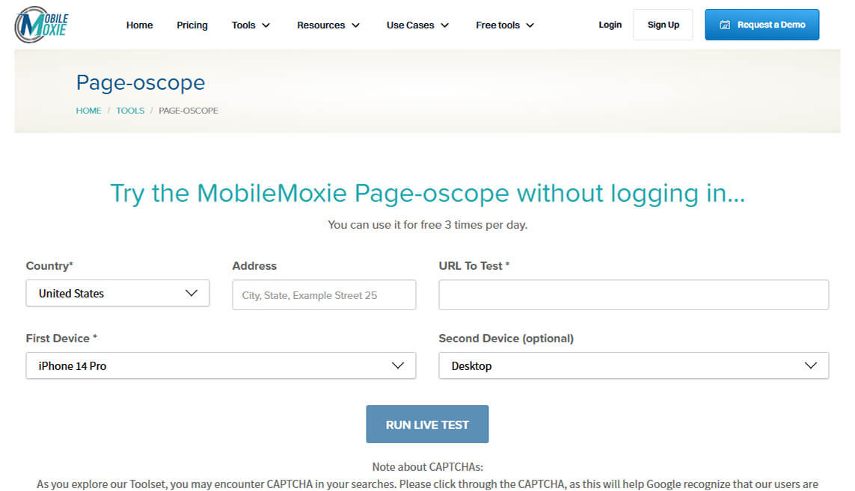The width and height of the screenshot is (855, 491).
Task: Click the PAGE-OSCOPE breadcrumb text
Action: click(x=188, y=111)
